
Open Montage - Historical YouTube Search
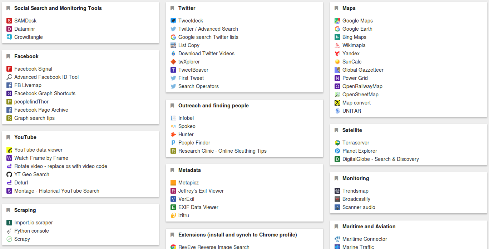57,191
